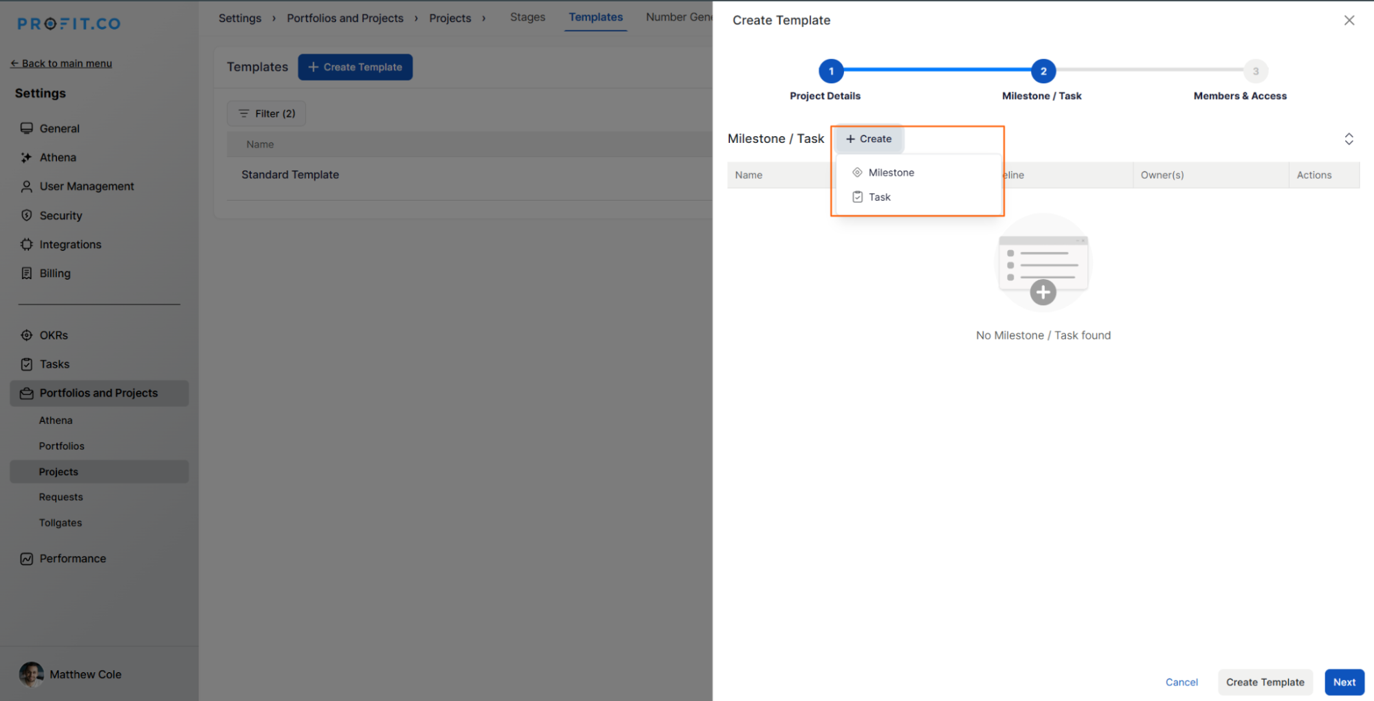This screenshot has width=1374, height=701.
Task: Click the User Management person icon
Action: pos(27,186)
